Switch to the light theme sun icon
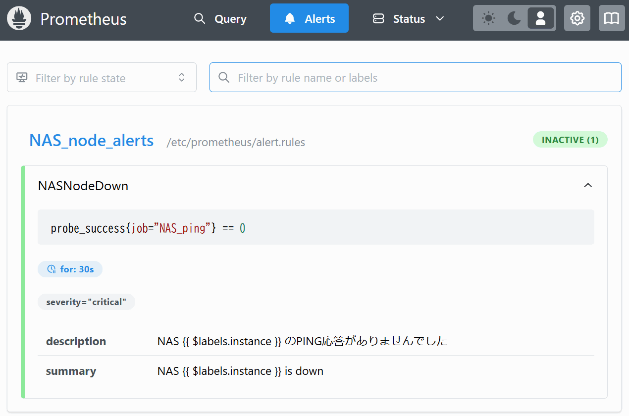The width and height of the screenshot is (629, 416). [x=488, y=19]
